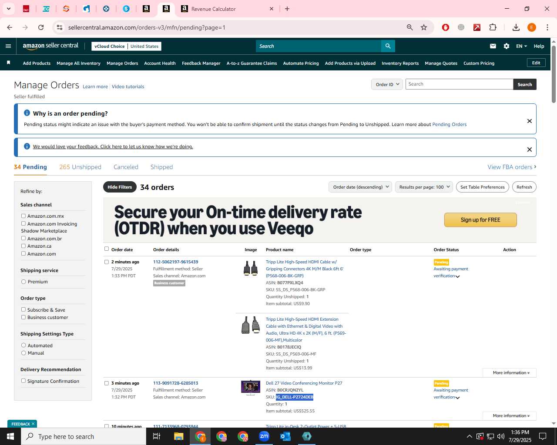
Task: Check the Amazon.com.br filter
Action: [x=23, y=238]
